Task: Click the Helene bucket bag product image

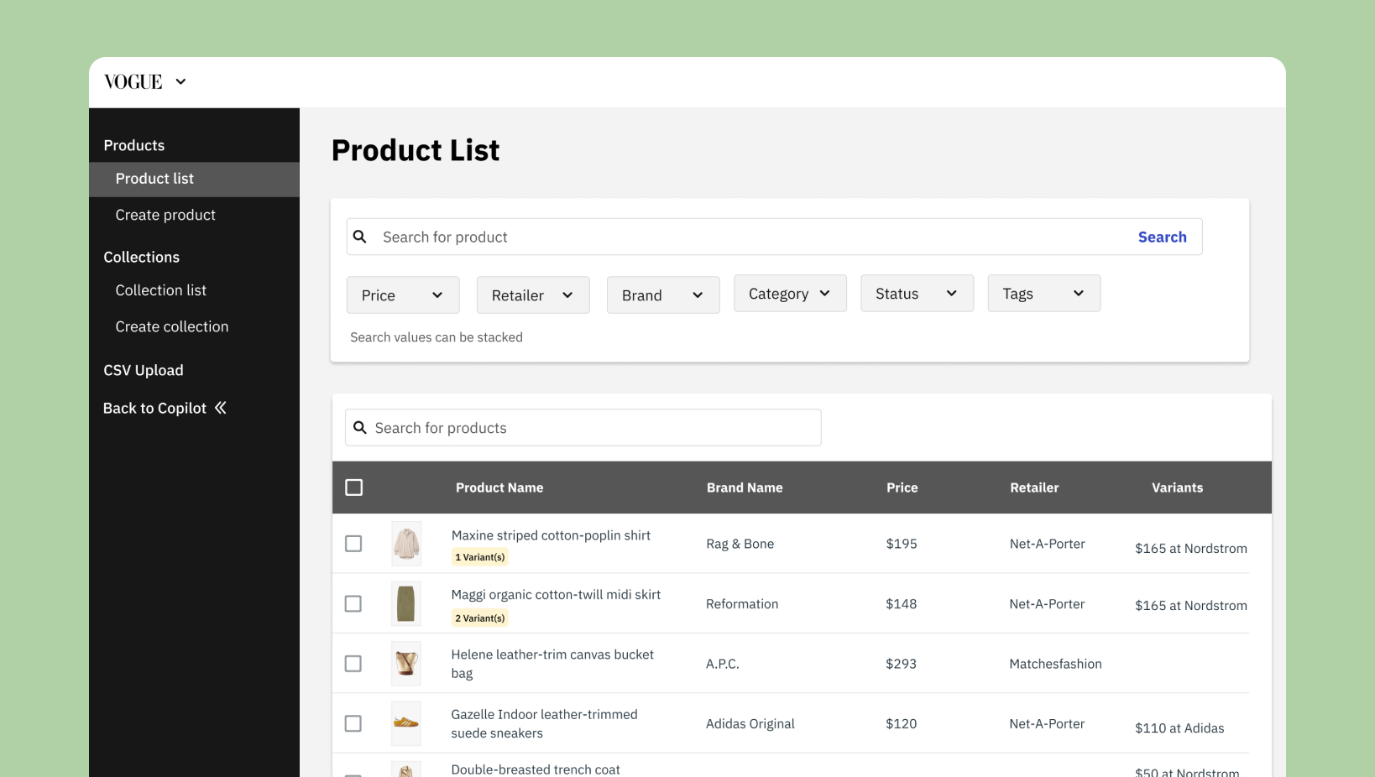Action: pos(406,664)
